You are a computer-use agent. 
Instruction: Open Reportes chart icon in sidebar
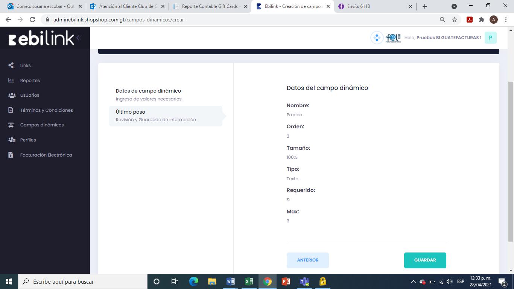11,81
